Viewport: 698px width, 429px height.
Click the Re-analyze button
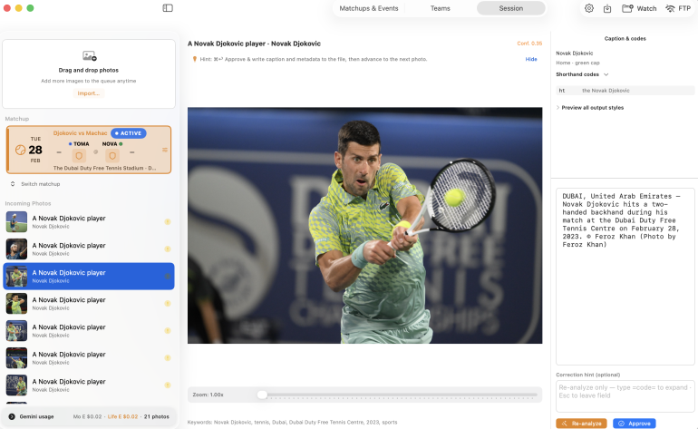(x=581, y=424)
